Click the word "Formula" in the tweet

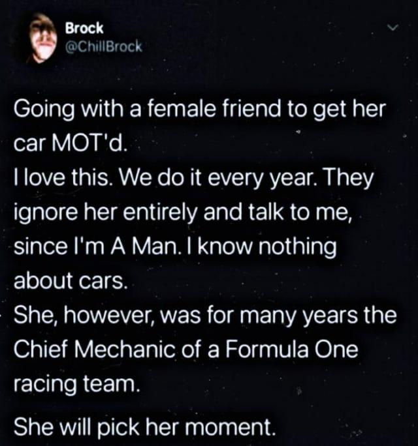coord(267,349)
